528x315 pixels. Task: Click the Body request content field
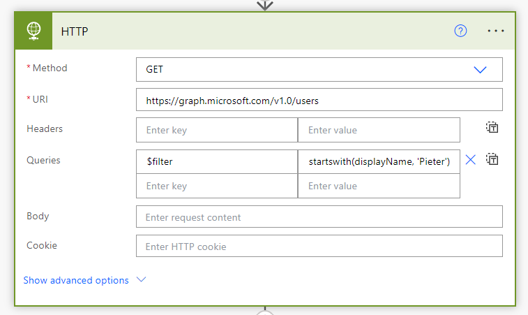click(319, 217)
